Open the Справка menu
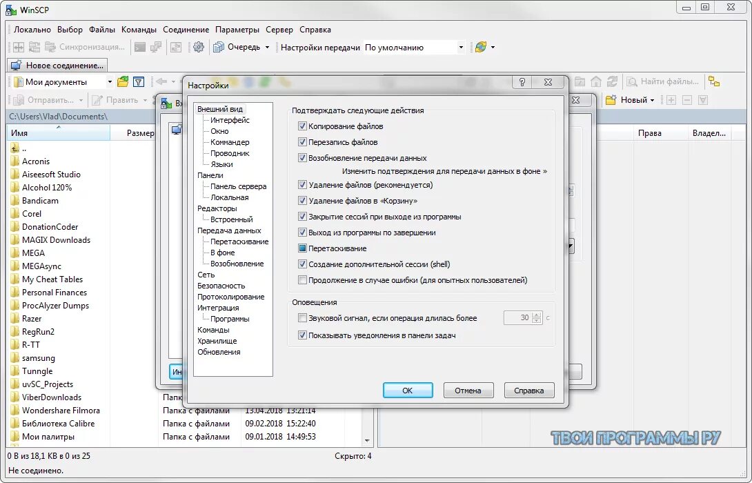This screenshot has height=483, width=752. tap(315, 30)
